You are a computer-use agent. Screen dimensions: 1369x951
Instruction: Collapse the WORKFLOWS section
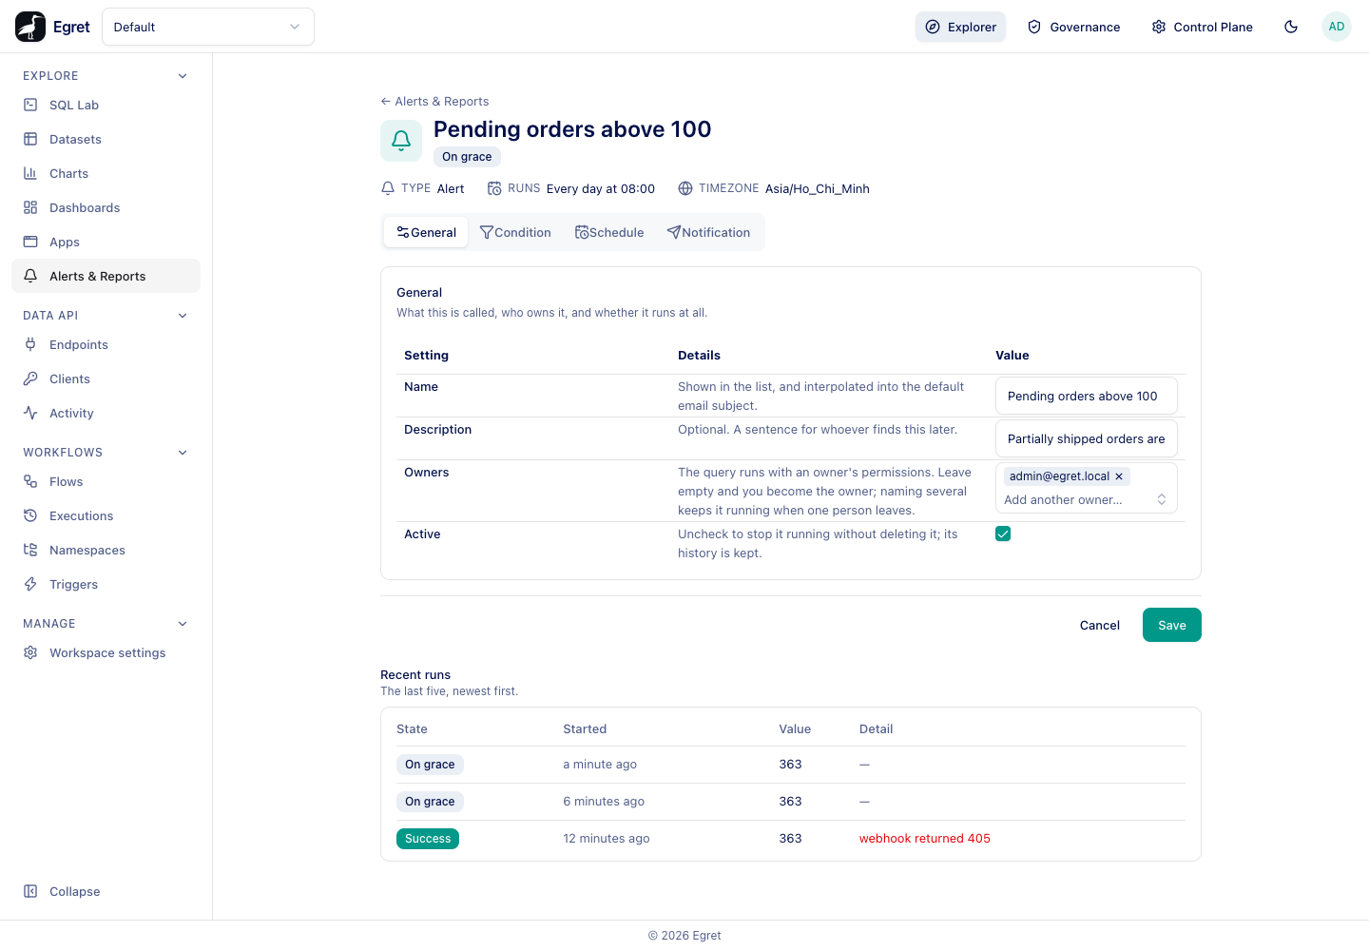183,453
